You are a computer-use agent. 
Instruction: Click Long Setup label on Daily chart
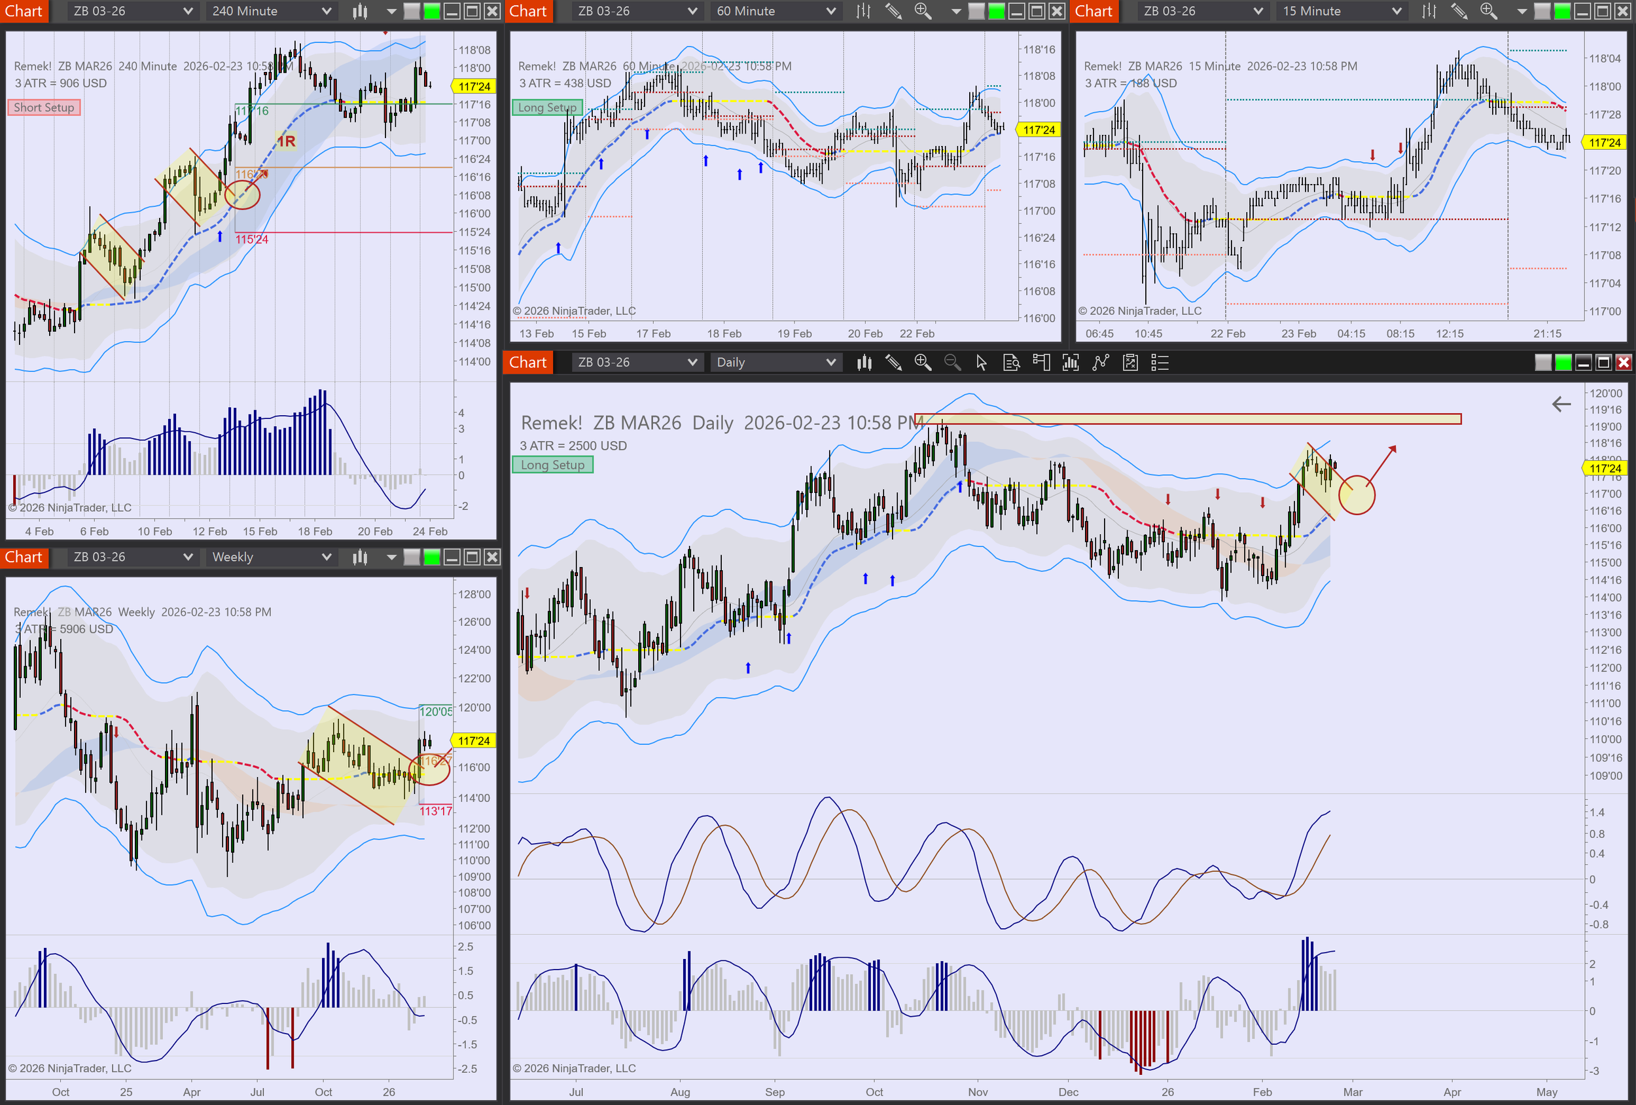tap(552, 465)
